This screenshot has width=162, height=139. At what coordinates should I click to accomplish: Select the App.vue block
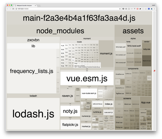tap(146, 102)
